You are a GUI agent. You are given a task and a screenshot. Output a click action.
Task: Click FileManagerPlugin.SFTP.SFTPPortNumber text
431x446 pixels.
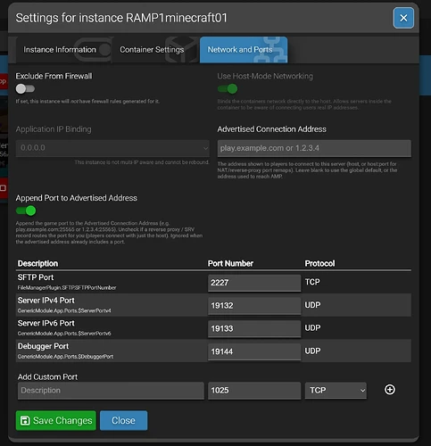67,287
